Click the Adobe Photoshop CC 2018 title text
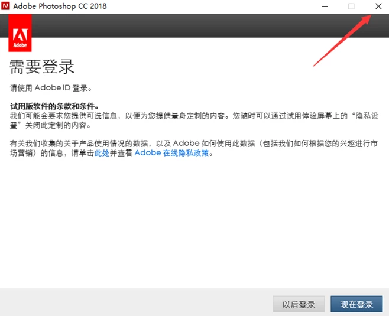Image resolution: width=389 pixels, height=316 pixels. (60, 6)
